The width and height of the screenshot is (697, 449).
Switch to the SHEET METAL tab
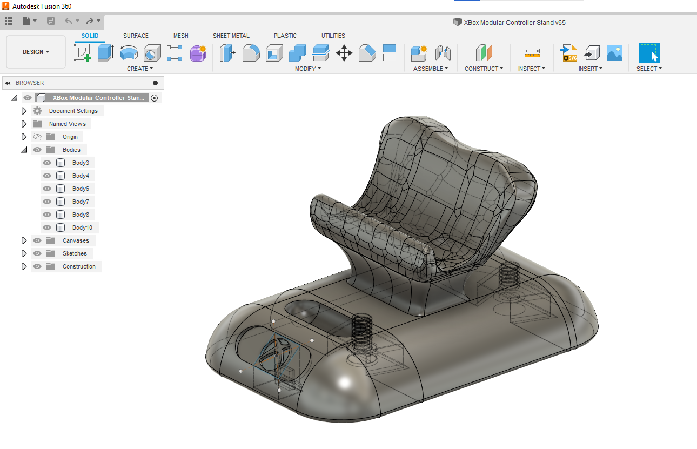(231, 36)
